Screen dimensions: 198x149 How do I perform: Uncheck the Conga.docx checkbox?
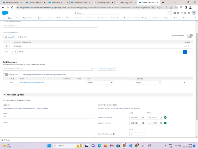[x=10, y=46]
